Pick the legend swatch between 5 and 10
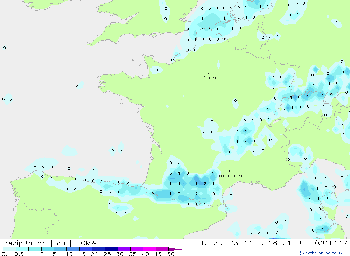The width and height of the screenshot is (350, 256). (x=61, y=249)
